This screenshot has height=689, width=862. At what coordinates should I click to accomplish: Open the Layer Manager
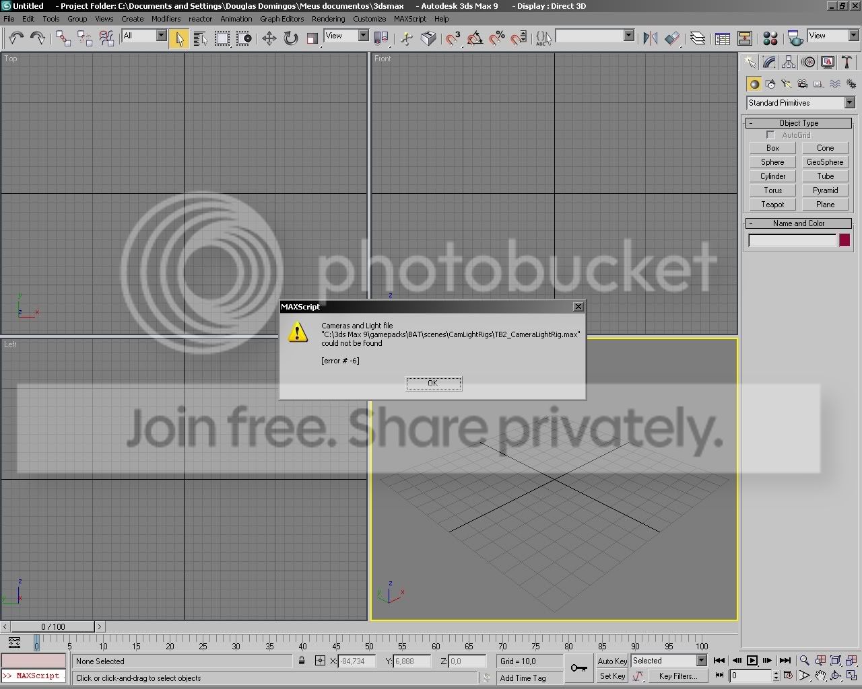698,38
